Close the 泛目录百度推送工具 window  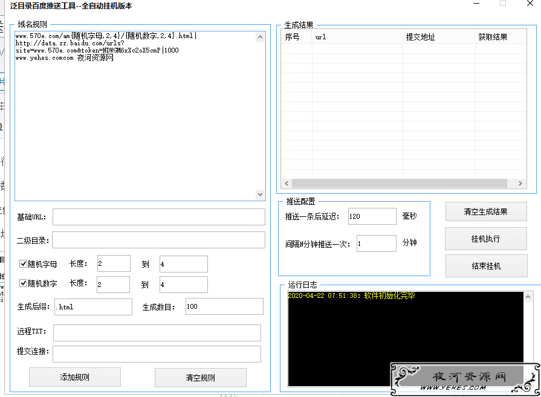tap(530, 4)
